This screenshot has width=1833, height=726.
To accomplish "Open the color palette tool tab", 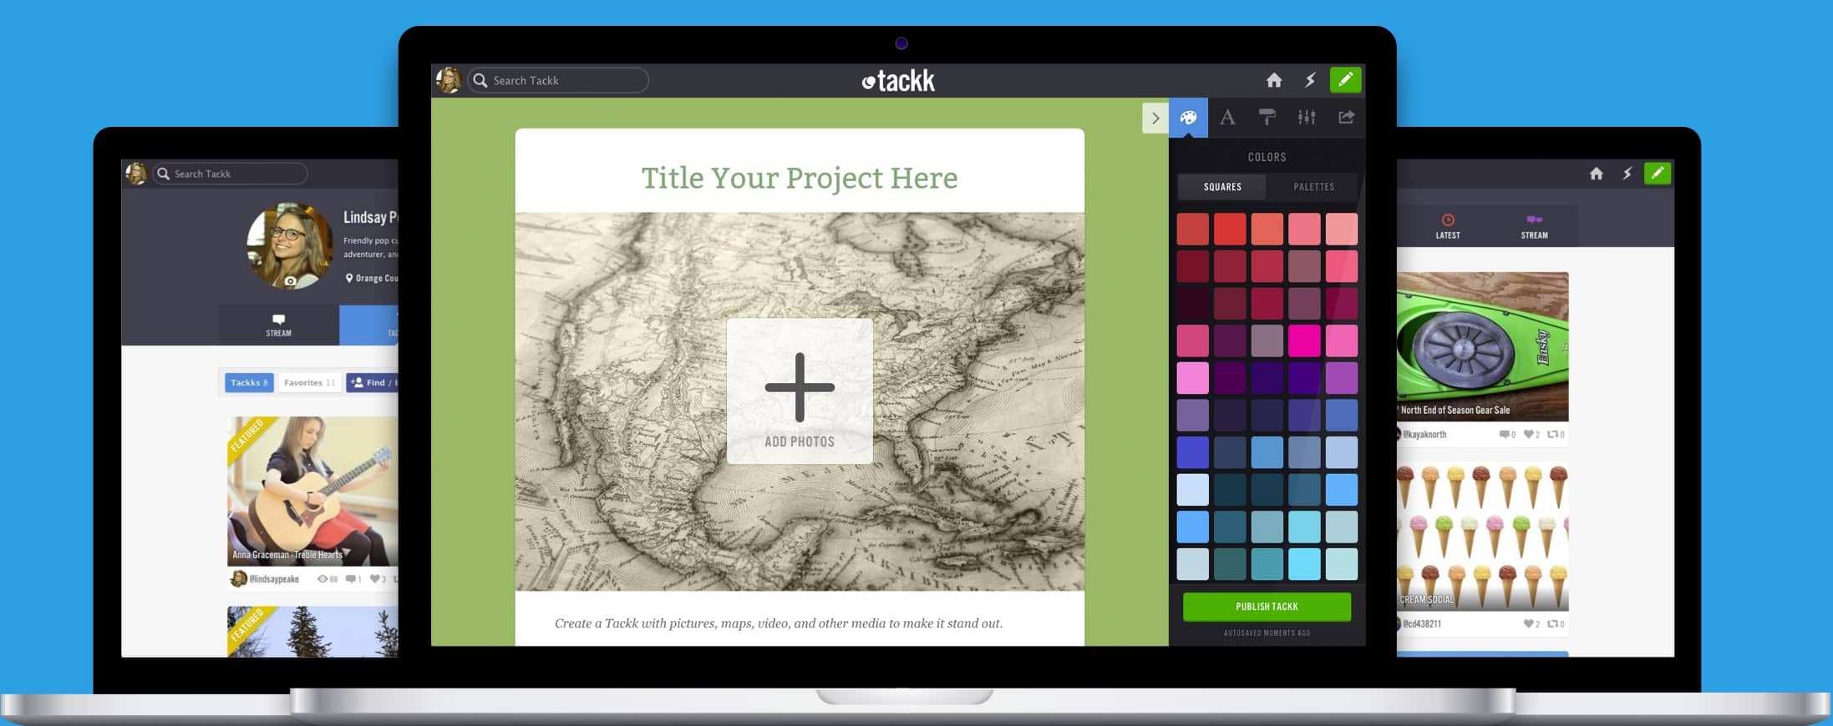I will [x=1187, y=118].
